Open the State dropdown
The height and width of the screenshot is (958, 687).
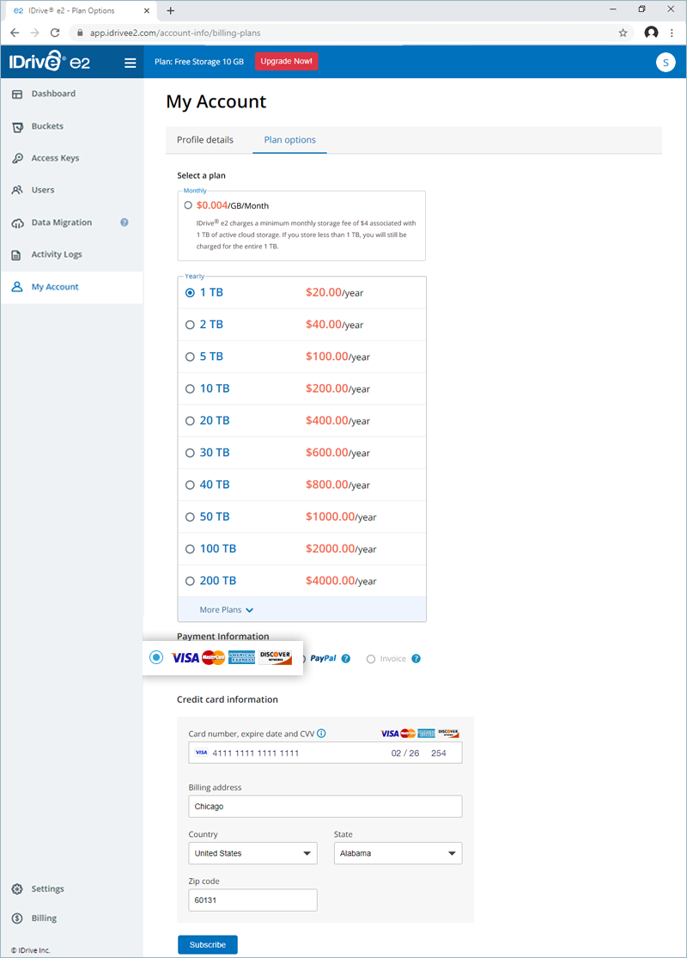click(x=398, y=853)
